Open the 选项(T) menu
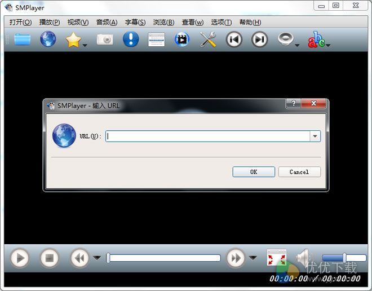Viewport: 372px width, 291px height. click(x=222, y=23)
